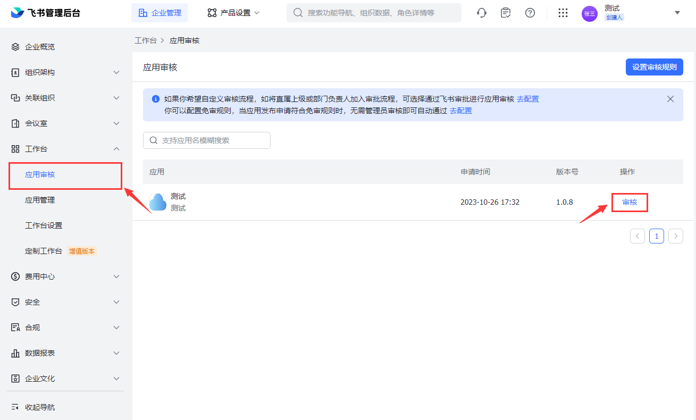The width and height of the screenshot is (696, 420).
Task: Open the account dropdown arrow
Action: pos(677,13)
